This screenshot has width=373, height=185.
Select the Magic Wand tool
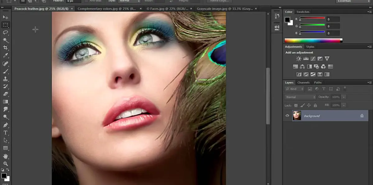6,40
